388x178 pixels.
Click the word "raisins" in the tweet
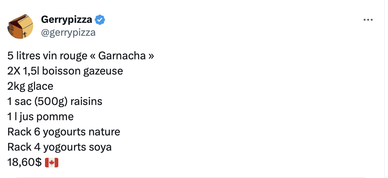[87, 102]
